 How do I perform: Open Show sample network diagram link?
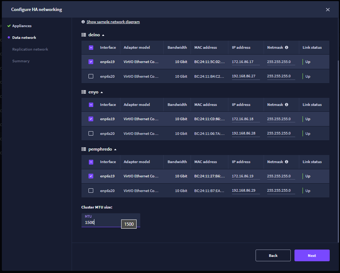pyautogui.click(x=113, y=22)
